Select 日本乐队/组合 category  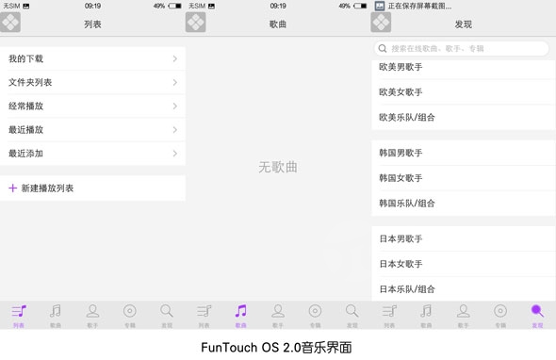(463, 289)
